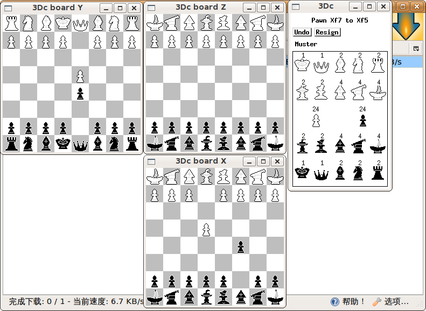The height and width of the screenshot is (311, 426).
Task: Click white cannon icon in Muster panel
Action: point(359,92)
